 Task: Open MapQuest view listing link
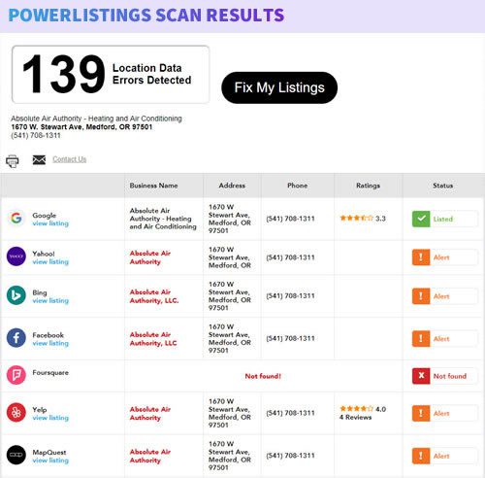(x=50, y=461)
